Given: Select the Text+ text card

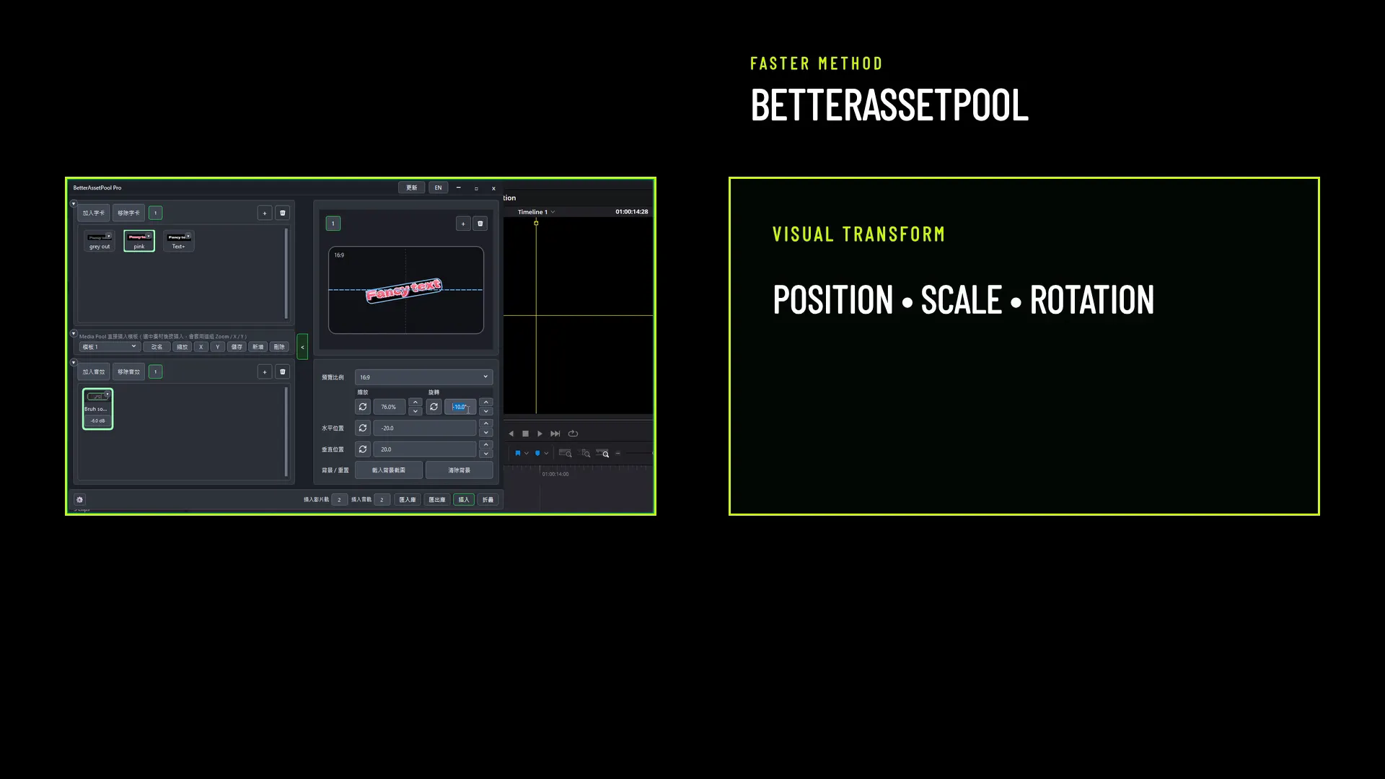Looking at the screenshot, I should (178, 241).
